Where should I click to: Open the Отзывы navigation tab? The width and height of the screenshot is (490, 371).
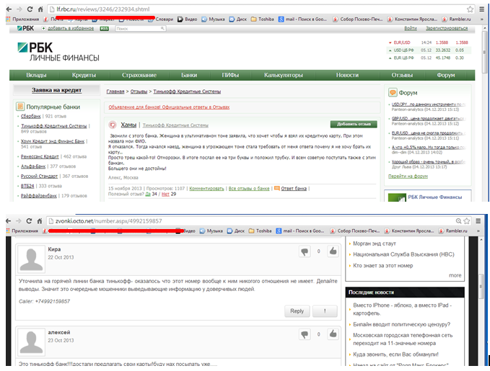[x=402, y=75]
